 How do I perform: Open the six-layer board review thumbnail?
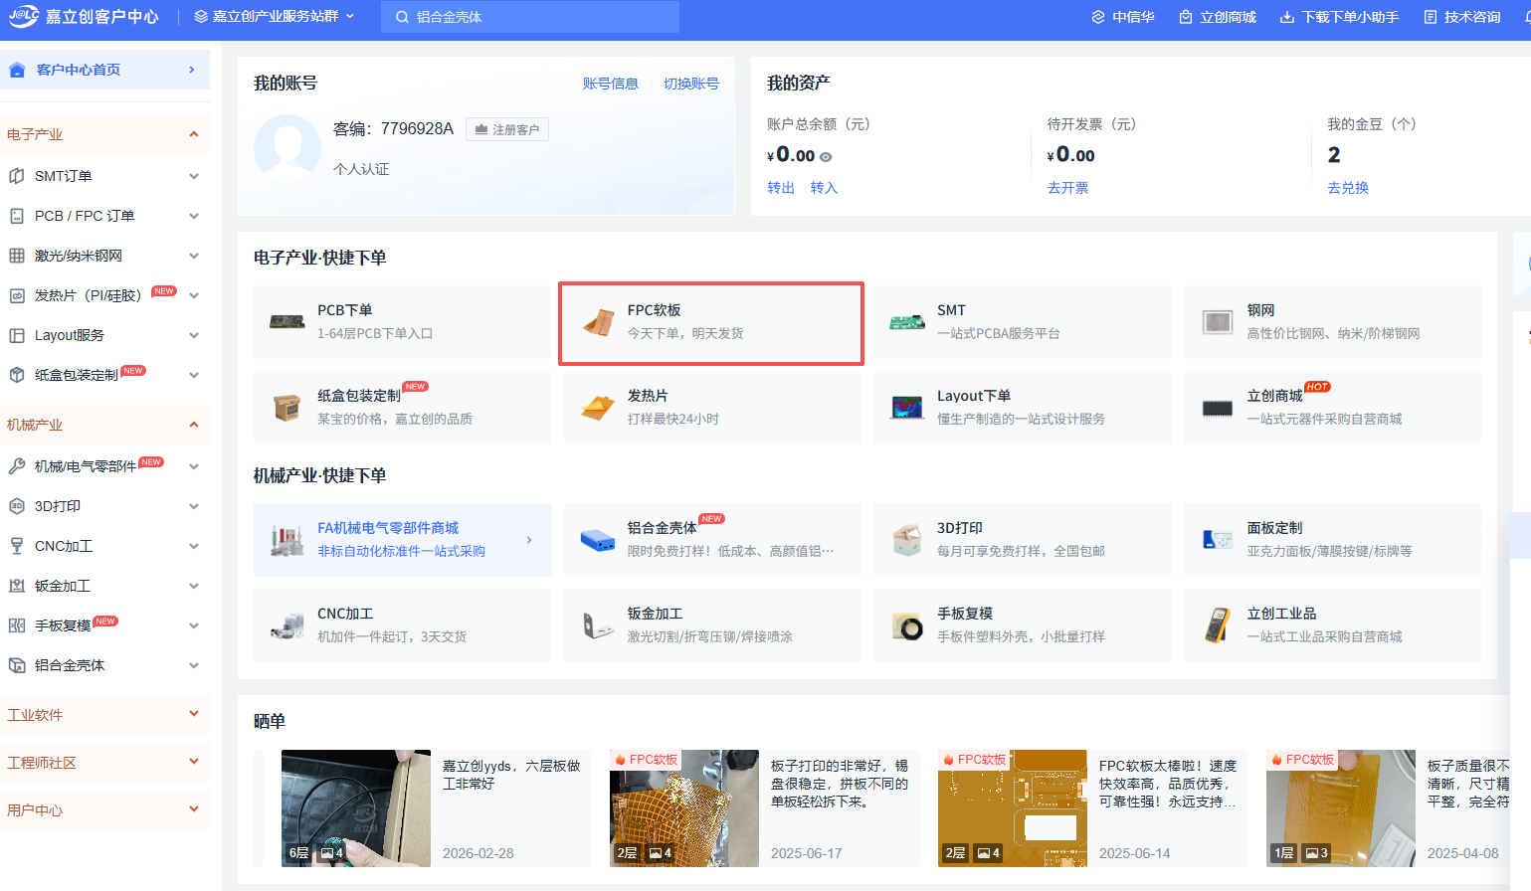click(x=355, y=807)
